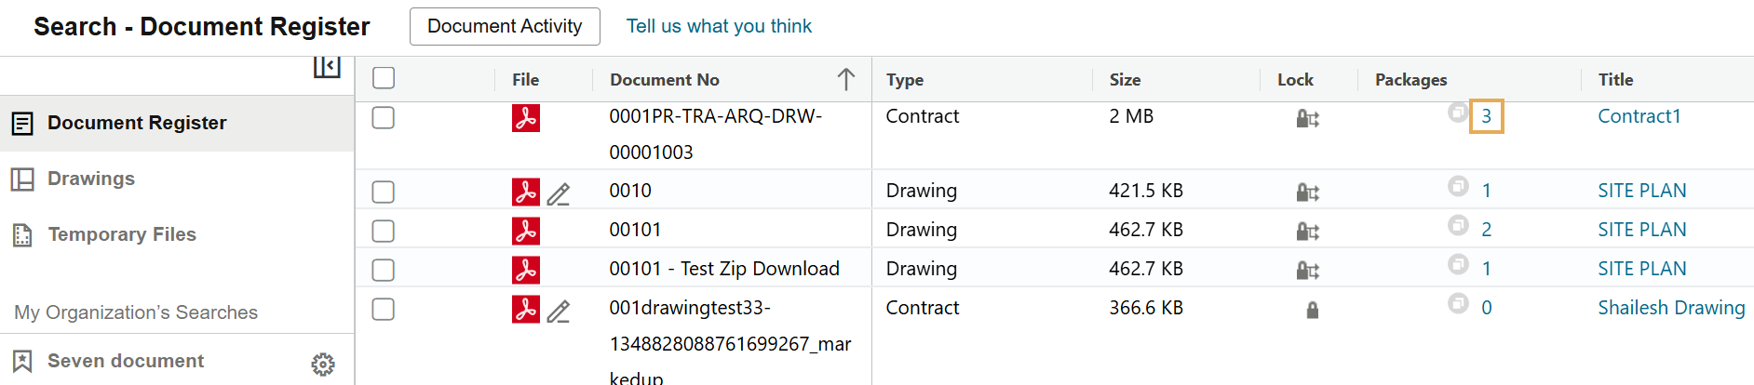1754x385 pixels.
Task: Open PDF file icon for document 0010
Action: 526,192
